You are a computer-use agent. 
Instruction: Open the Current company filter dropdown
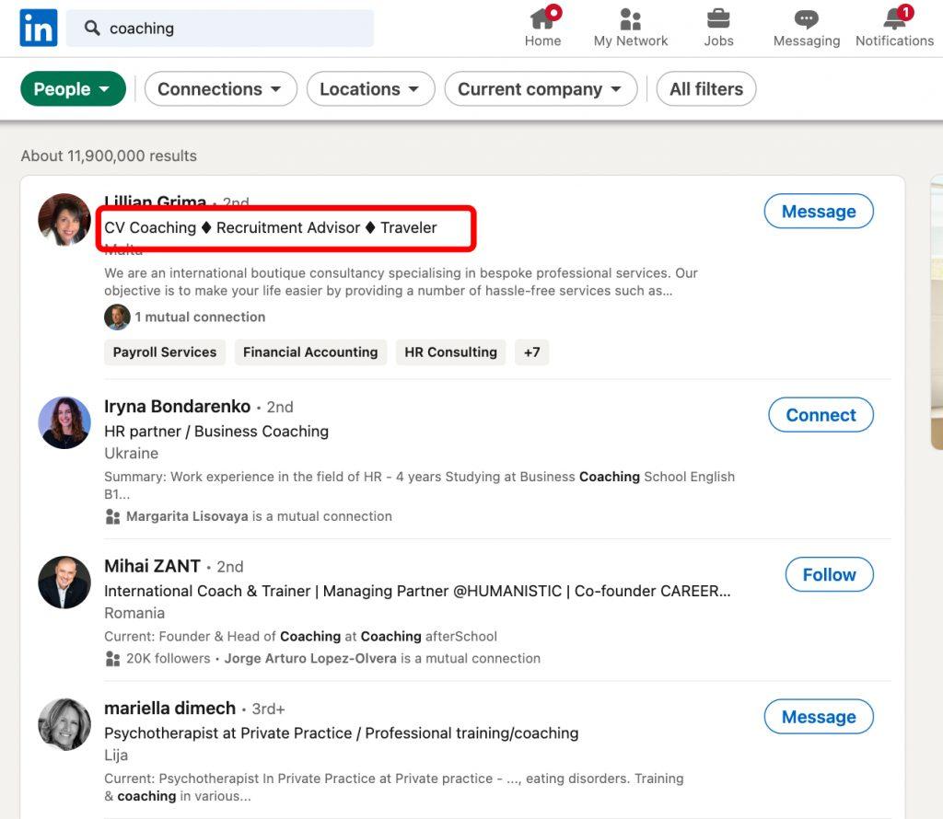(540, 89)
